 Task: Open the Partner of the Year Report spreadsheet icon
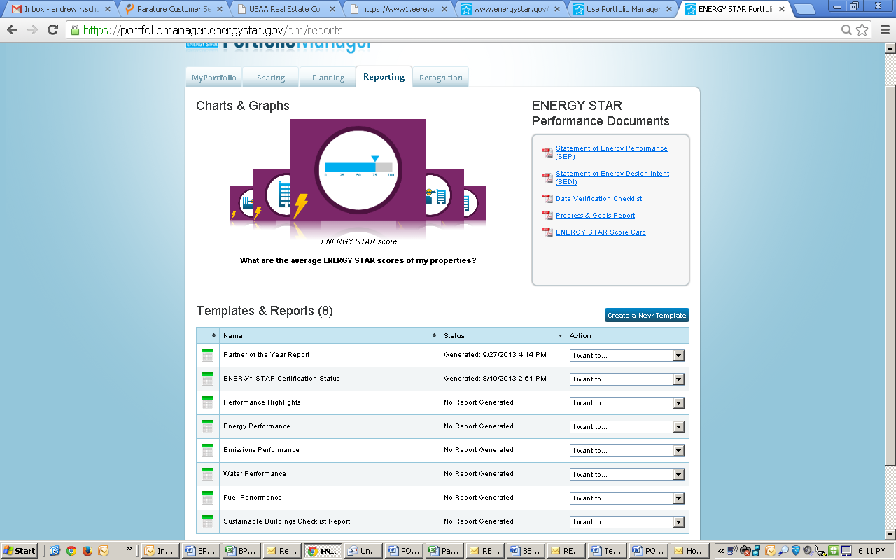coord(207,355)
